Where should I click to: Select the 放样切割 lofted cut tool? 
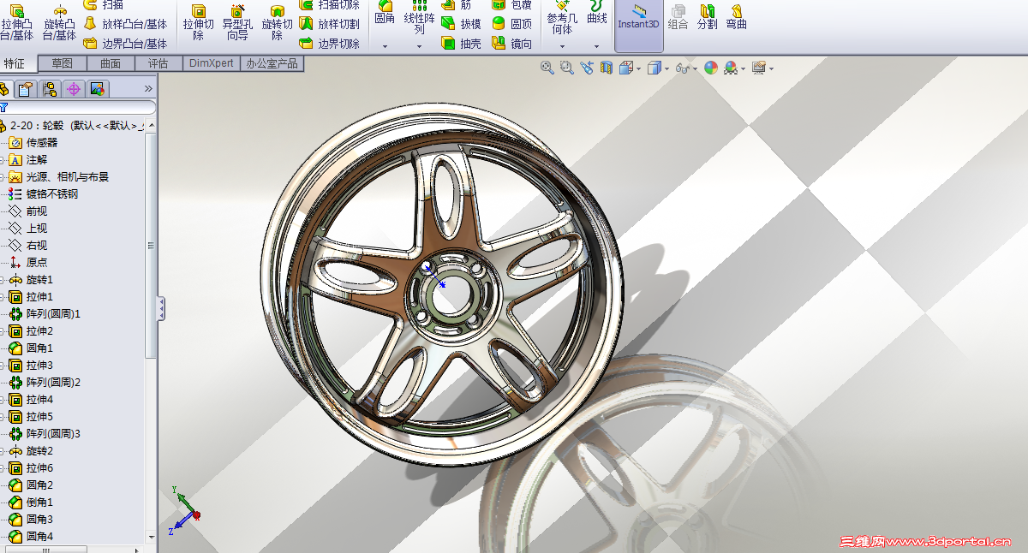pos(329,24)
